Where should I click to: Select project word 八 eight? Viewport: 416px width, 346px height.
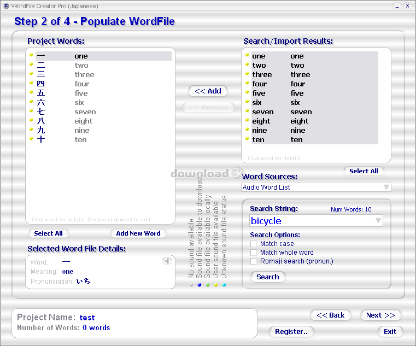point(103,121)
